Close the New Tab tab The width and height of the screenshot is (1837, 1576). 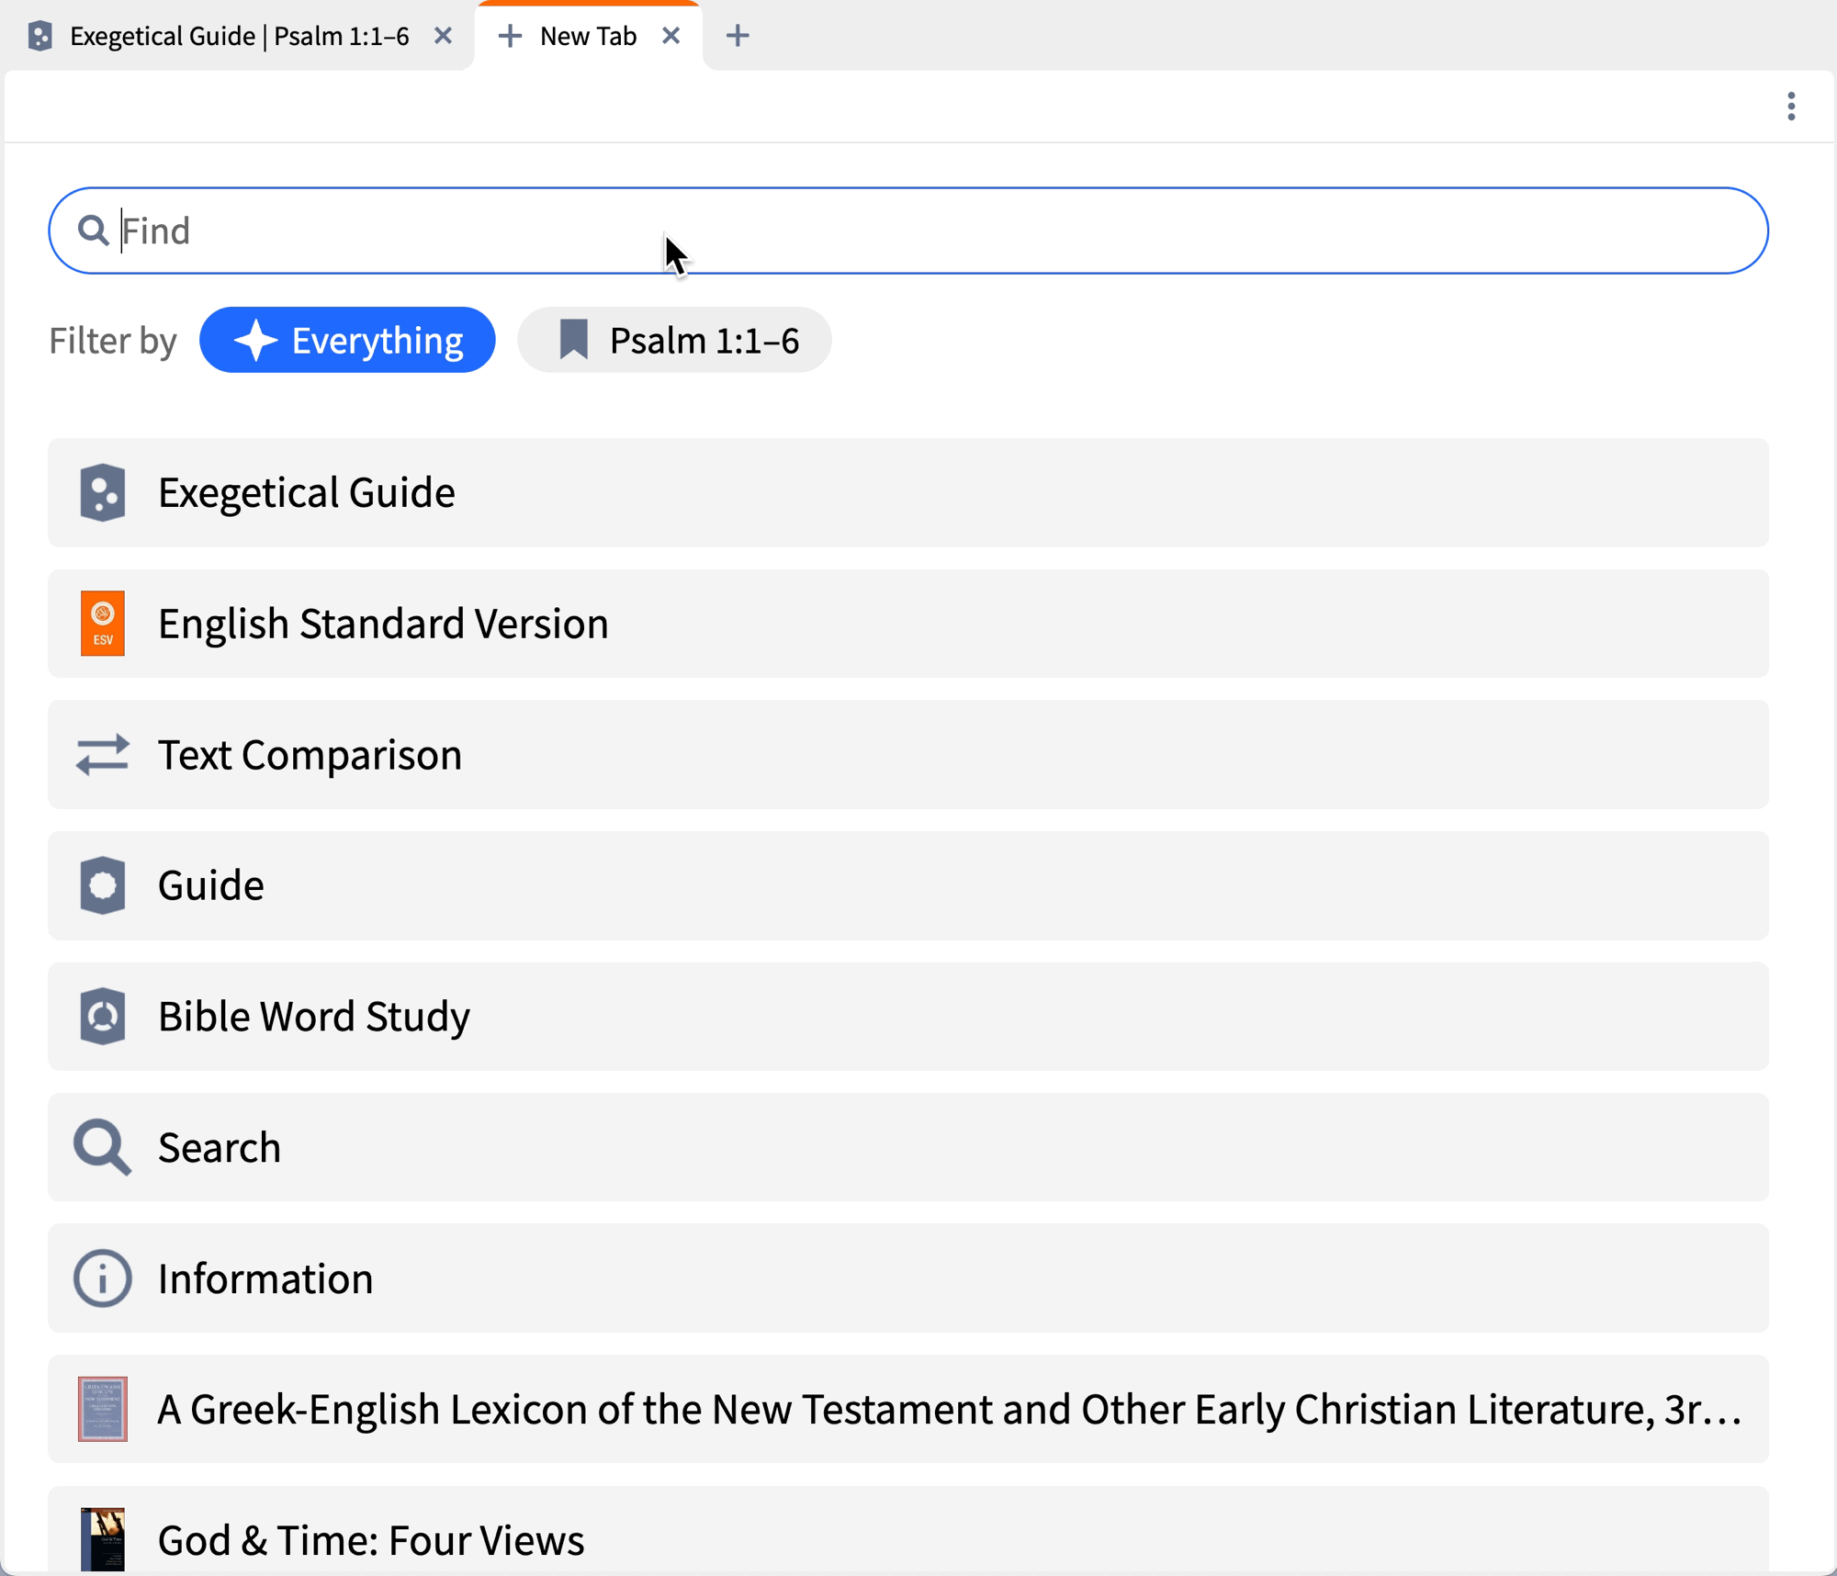point(671,37)
